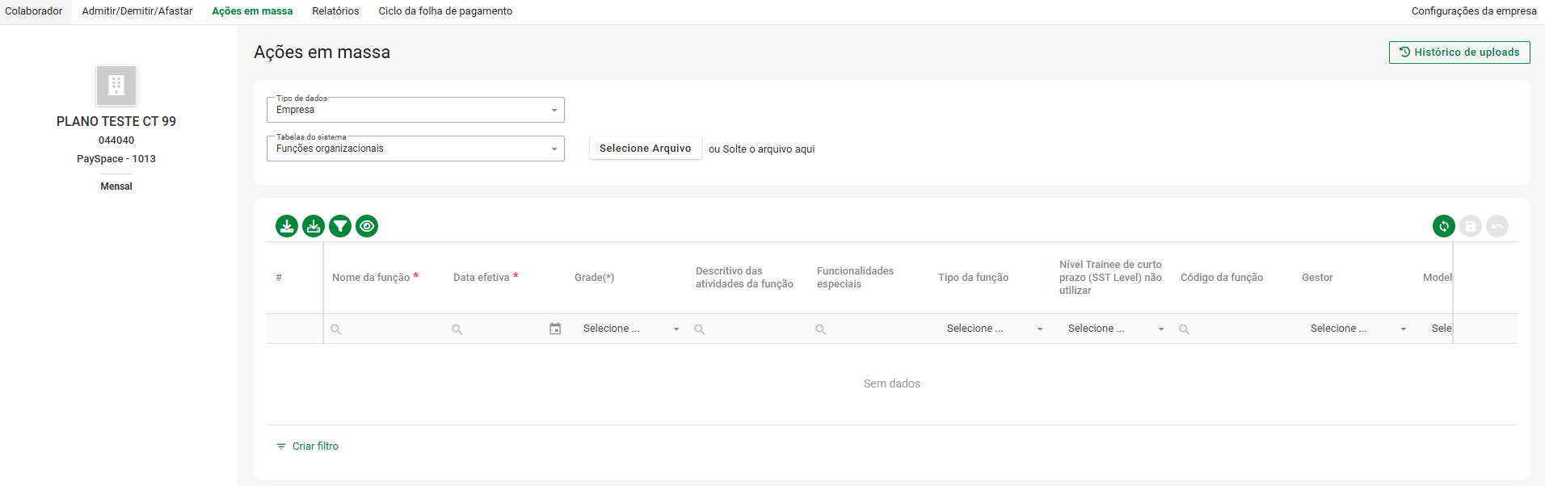Switch to Ciclo da folha de pagamento
1545x486 pixels.
point(445,11)
